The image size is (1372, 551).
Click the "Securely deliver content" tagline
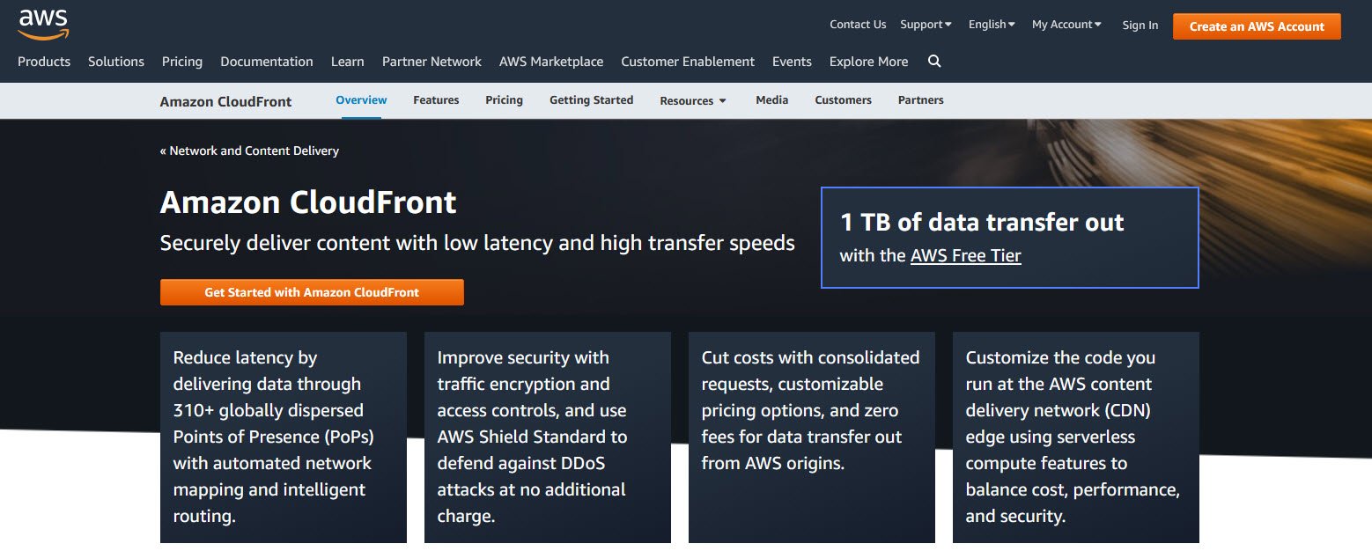(477, 243)
